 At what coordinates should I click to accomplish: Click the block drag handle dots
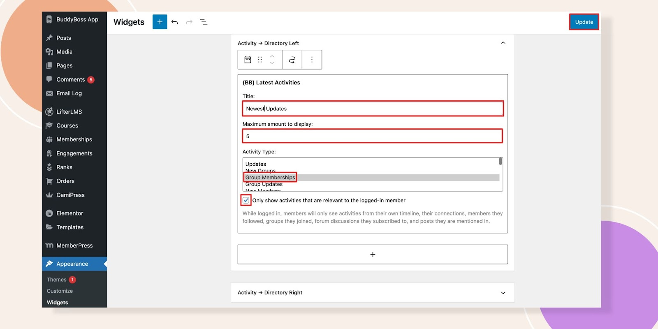coord(260,60)
